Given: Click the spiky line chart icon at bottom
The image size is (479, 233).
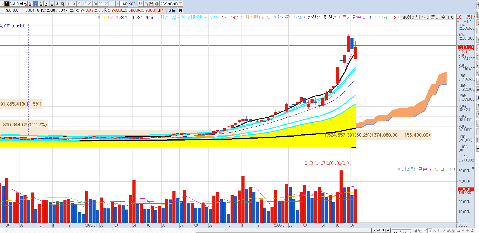Looking at the screenshot, I should (439, 231).
